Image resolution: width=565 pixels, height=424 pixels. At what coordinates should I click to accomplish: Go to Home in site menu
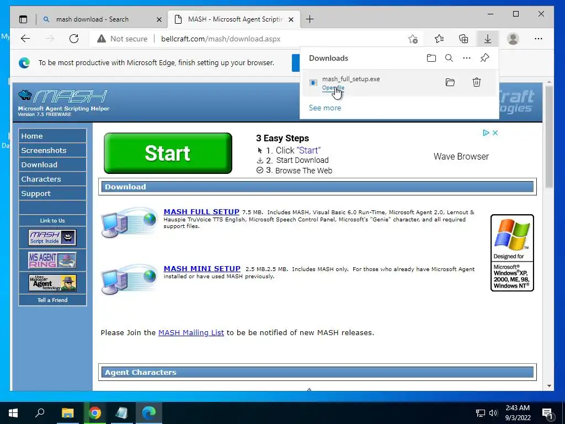coord(52,136)
